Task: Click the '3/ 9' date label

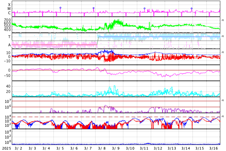Action: click(x=116, y=149)
